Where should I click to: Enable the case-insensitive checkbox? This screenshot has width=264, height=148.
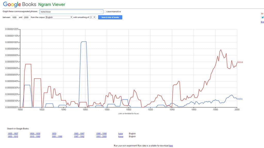pos(105,12)
